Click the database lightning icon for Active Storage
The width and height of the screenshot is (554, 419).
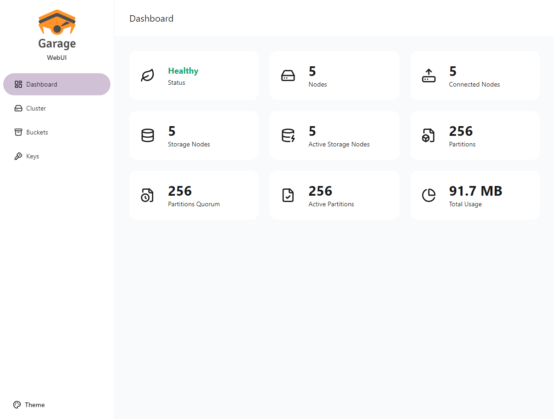[288, 135]
